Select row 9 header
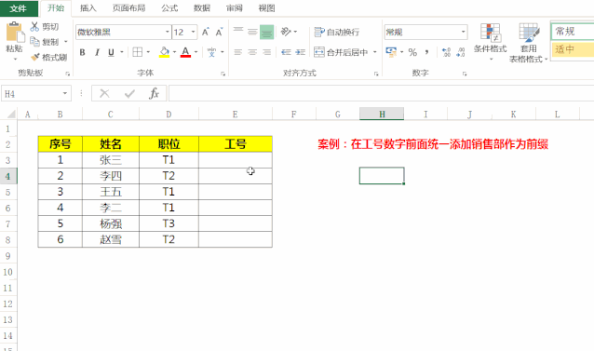 8,256
